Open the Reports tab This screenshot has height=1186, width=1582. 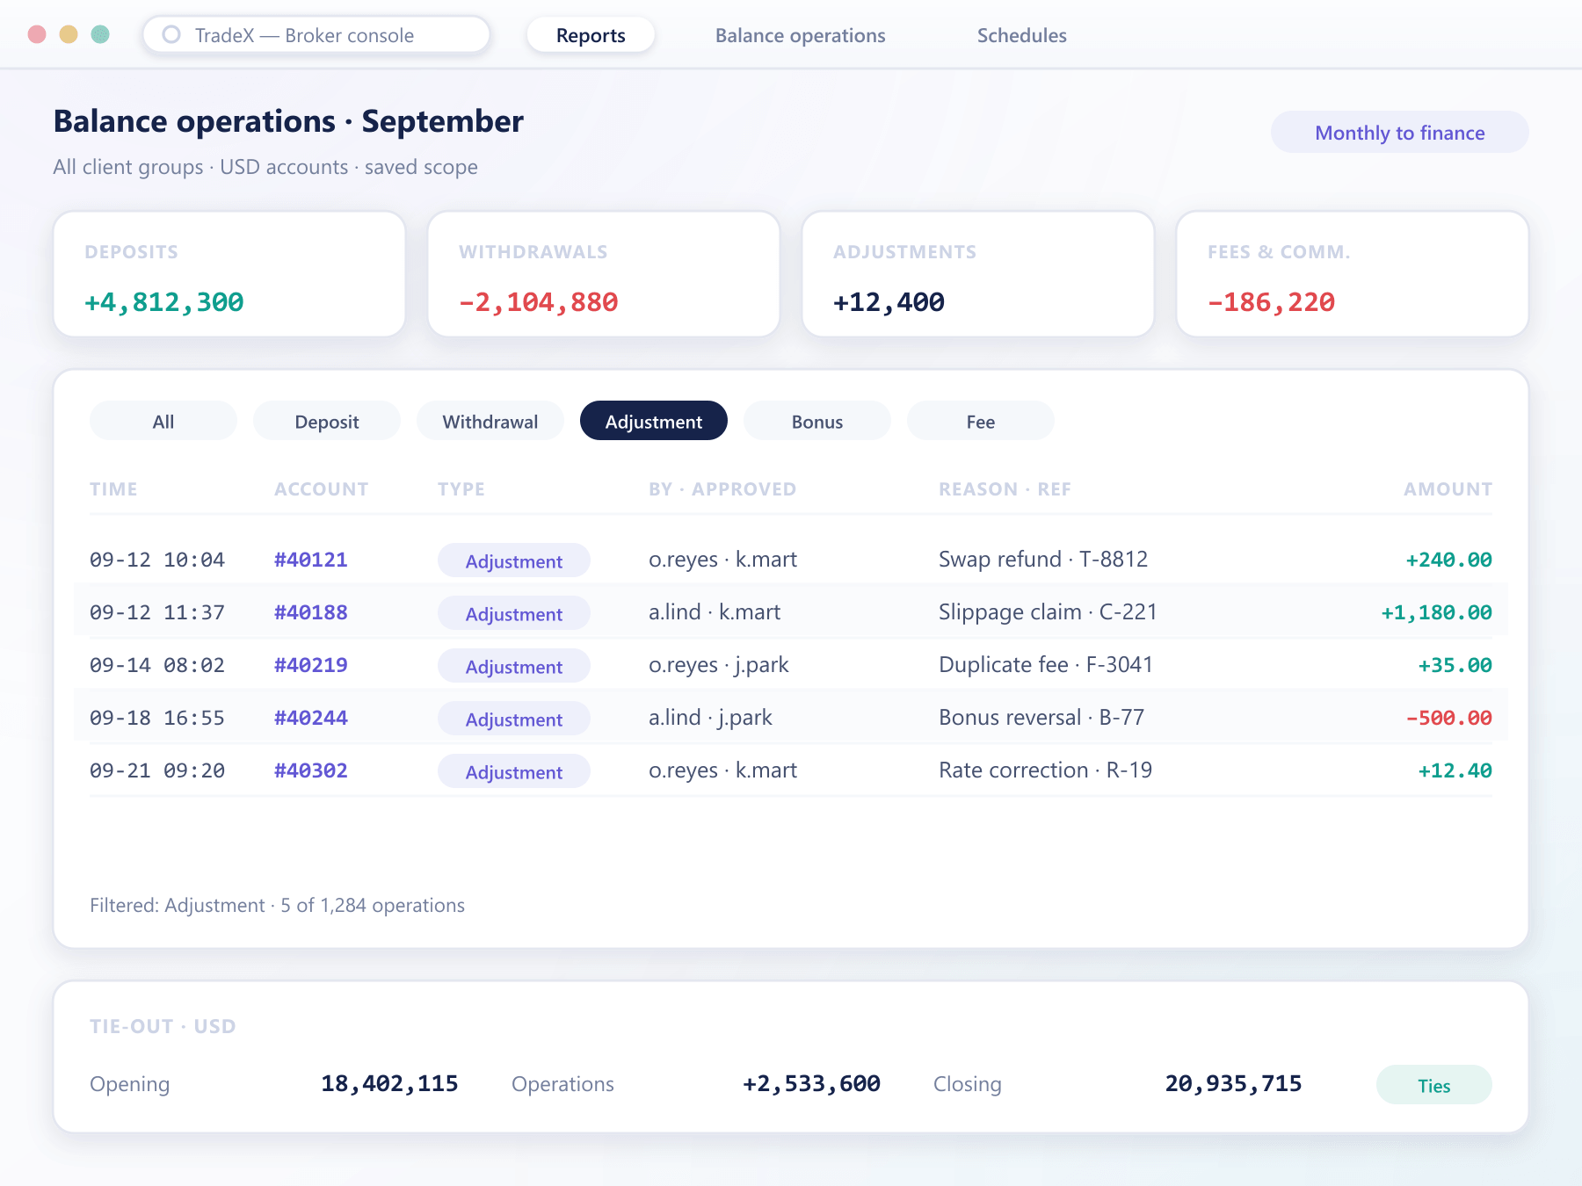pos(591,35)
